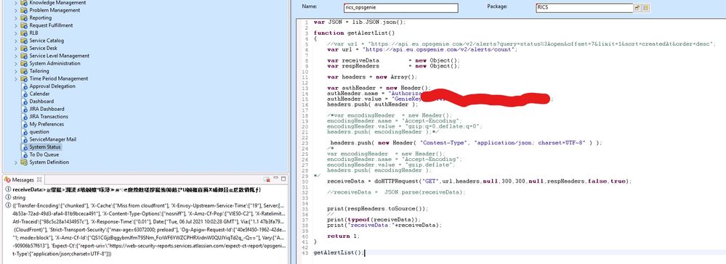Expand the Time Period Management node
This screenshot has width=726, height=264.
click(16, 78)
